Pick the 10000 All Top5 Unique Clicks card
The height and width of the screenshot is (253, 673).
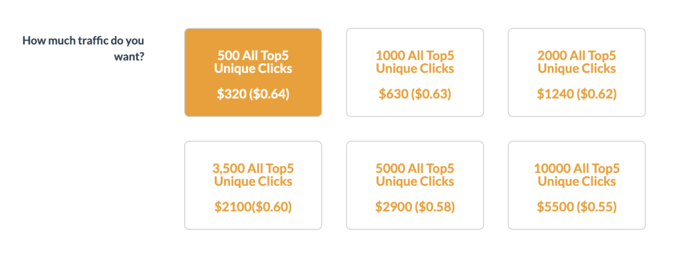point(576,185)
